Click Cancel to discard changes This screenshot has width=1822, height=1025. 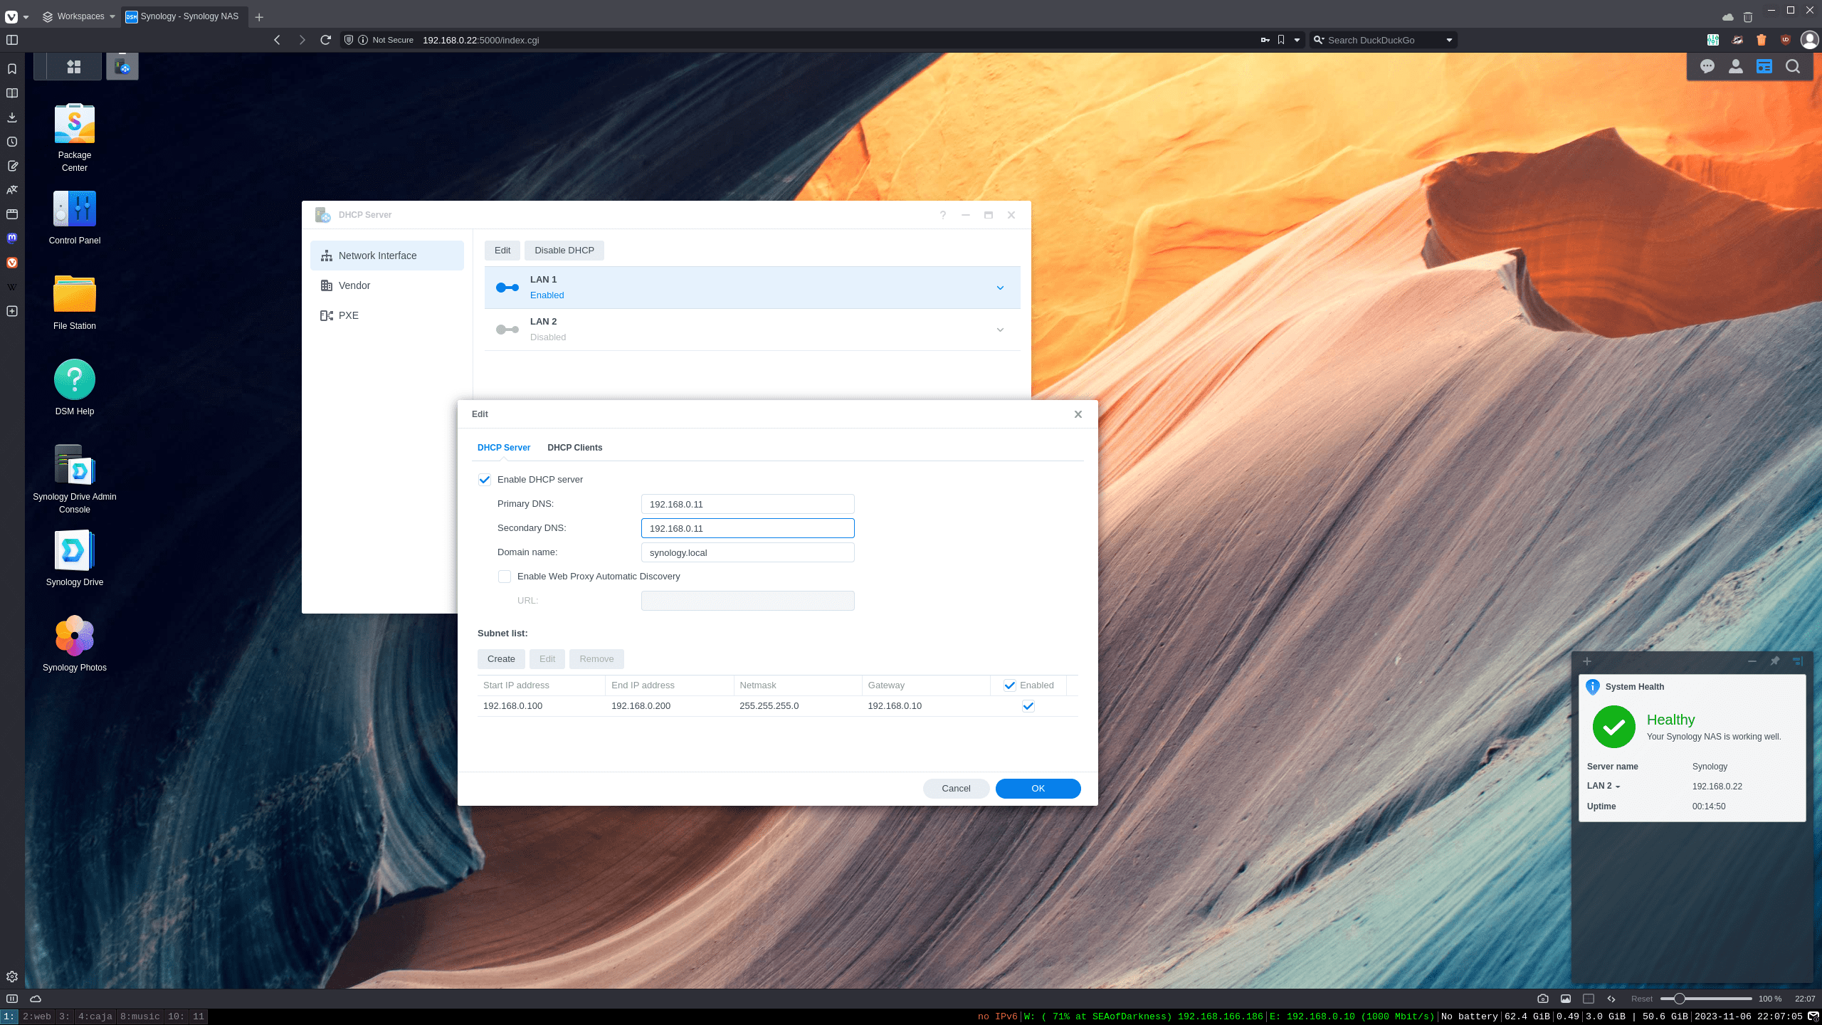(x=956, y=789)
